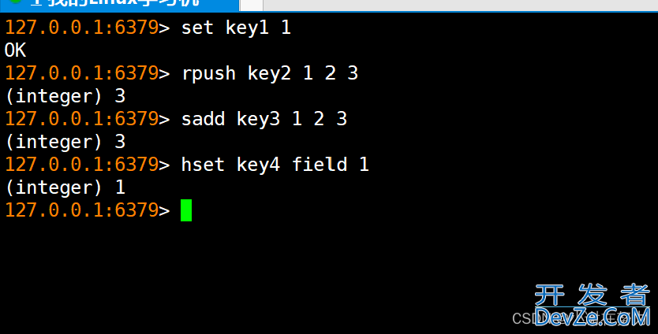Click '(integer) 3' under the rpush command

tap(65, 96)
